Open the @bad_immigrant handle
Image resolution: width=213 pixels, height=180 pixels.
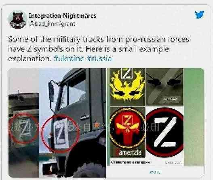click(x=52, y=24)
